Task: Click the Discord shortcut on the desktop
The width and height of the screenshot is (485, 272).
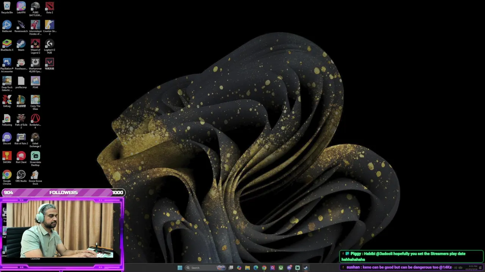Action: [x=7, y=139]
